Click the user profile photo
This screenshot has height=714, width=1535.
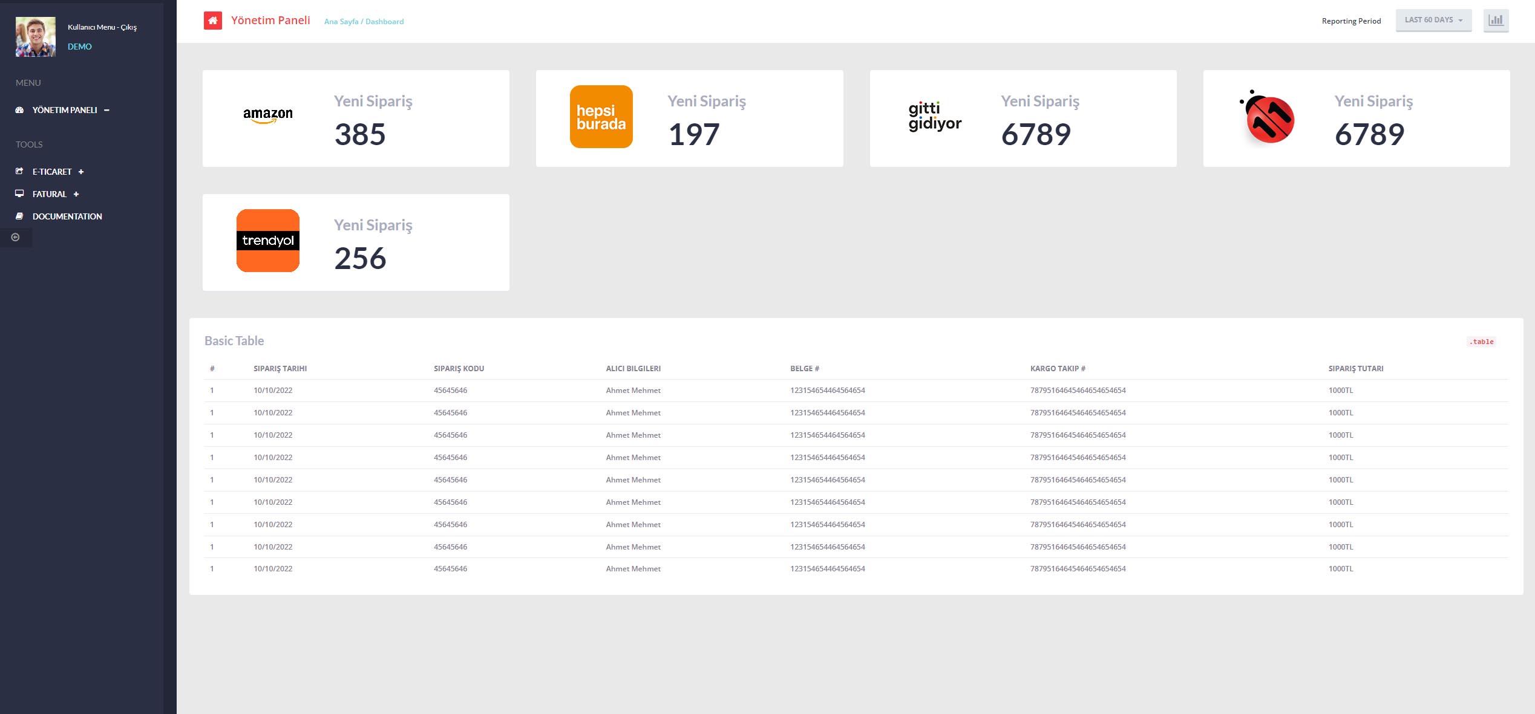point(36,37)
